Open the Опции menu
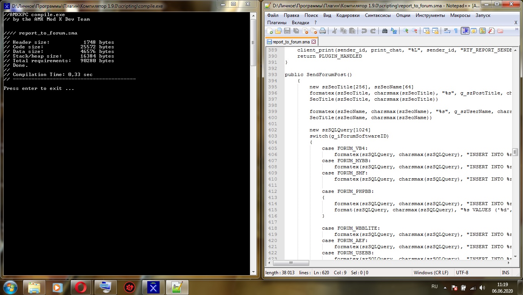The image size is (523, 295). point(403,15)
